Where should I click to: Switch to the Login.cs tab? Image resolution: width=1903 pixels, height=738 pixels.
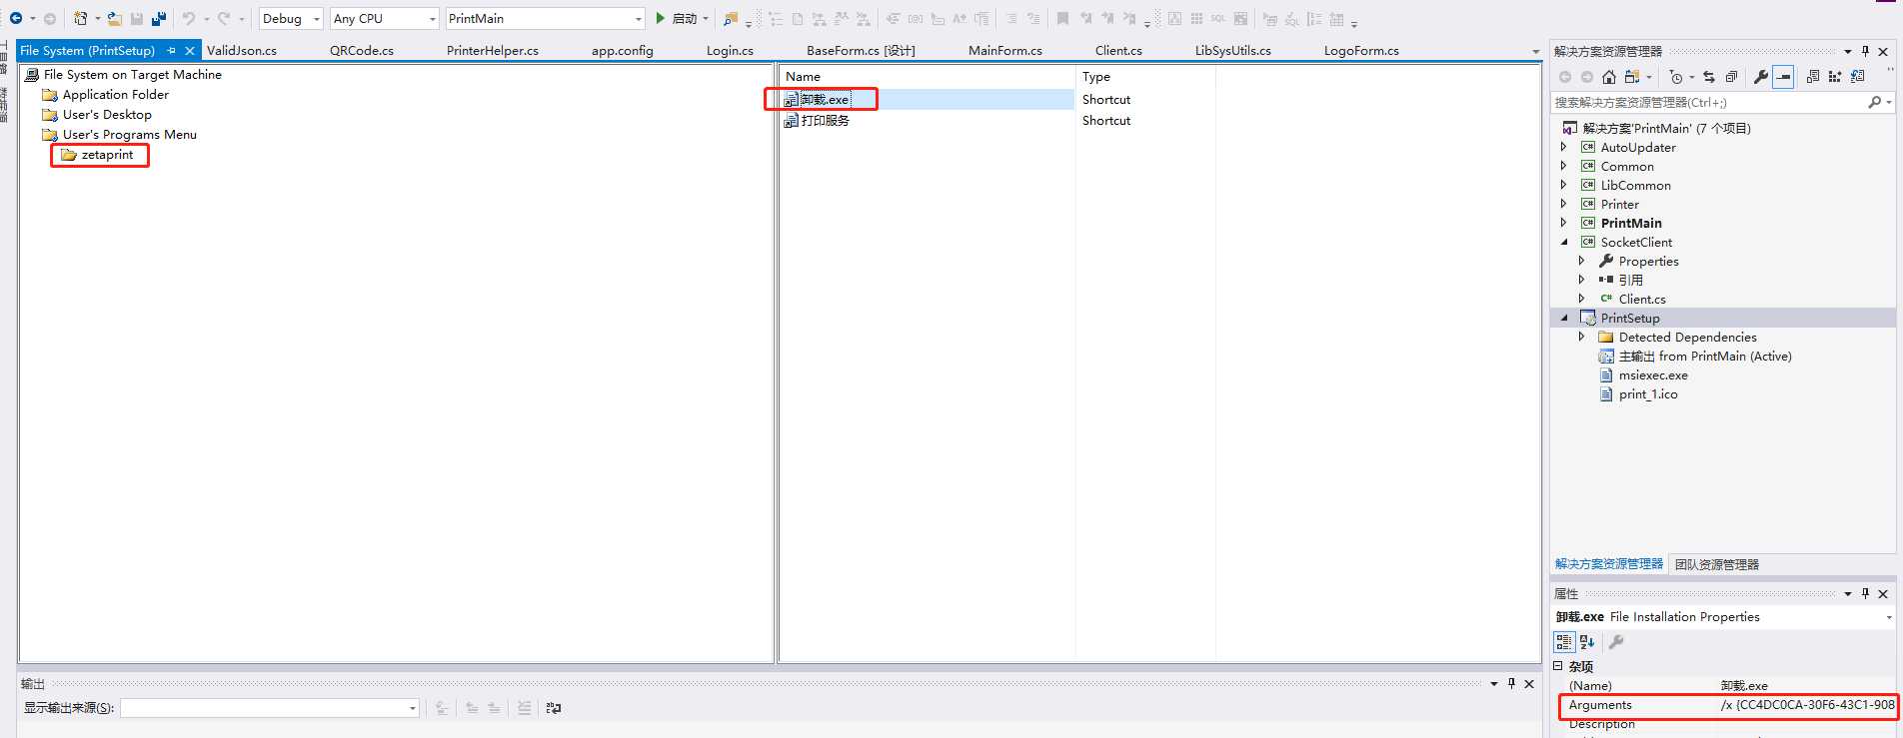point(730,50)
